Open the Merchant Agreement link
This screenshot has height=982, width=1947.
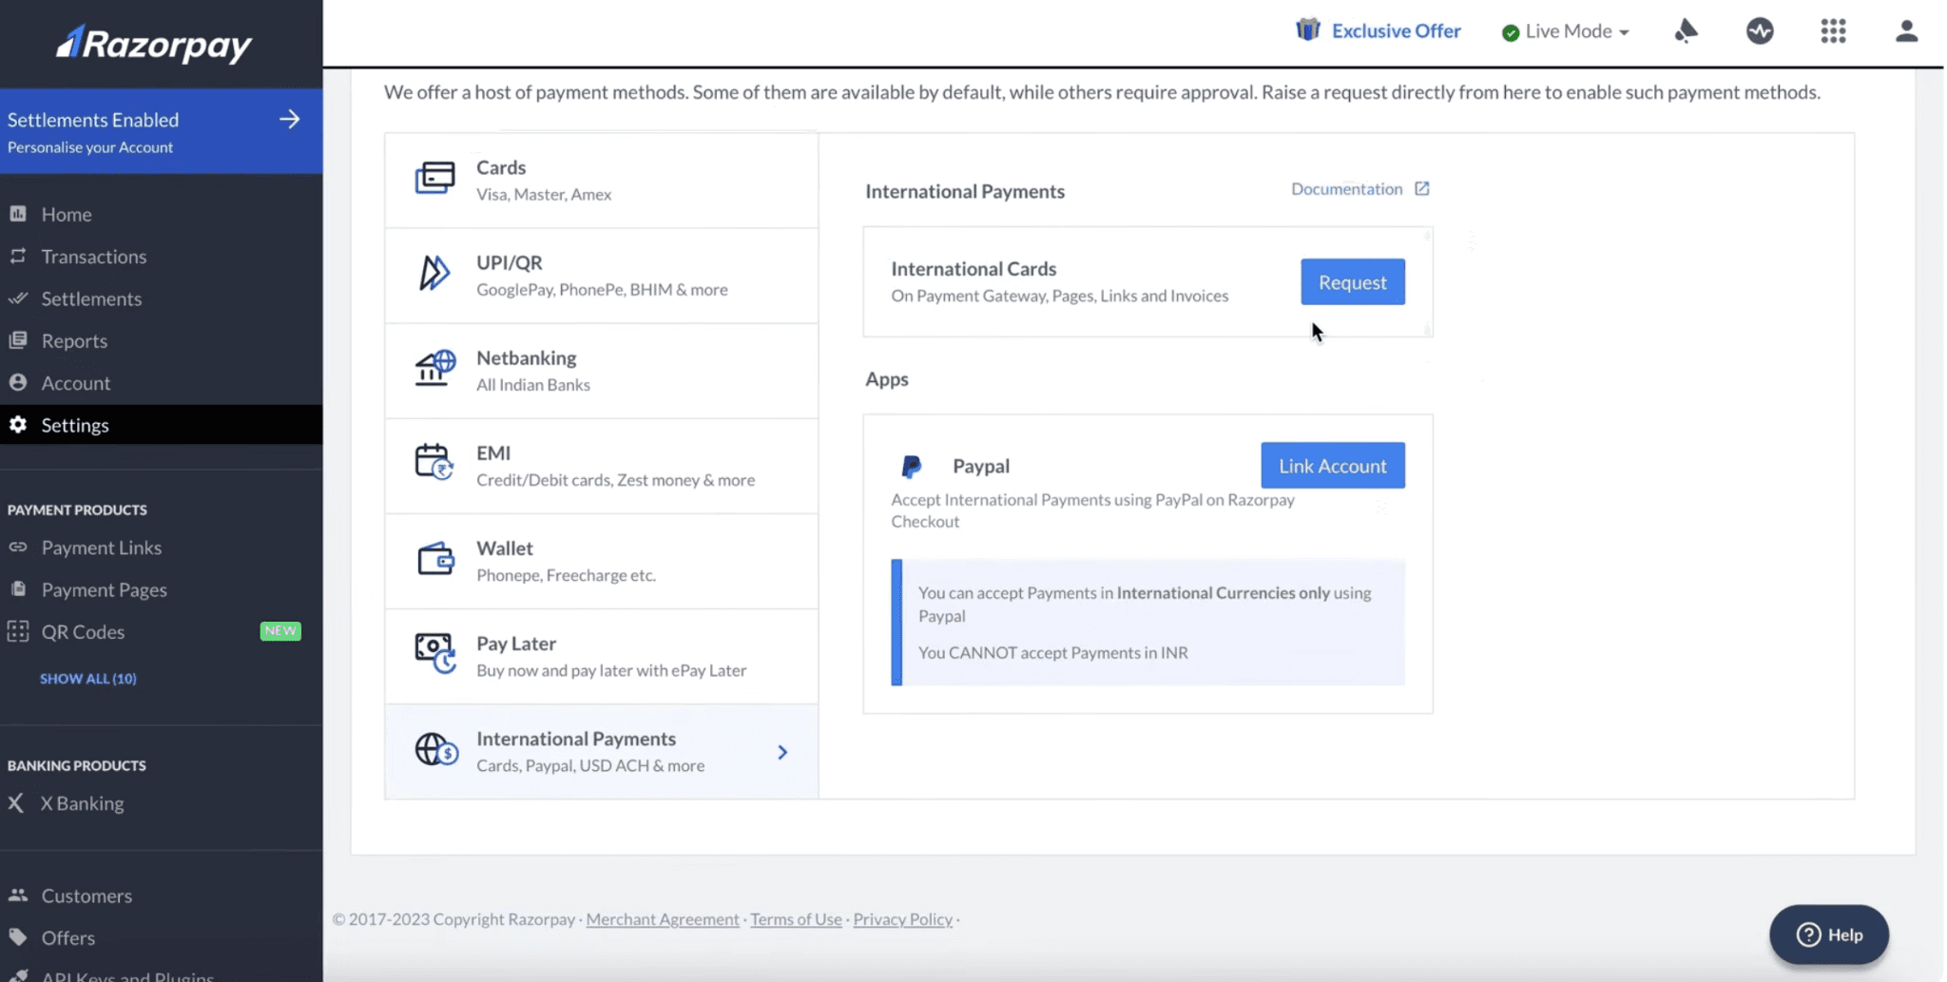(x=662, y=918)
